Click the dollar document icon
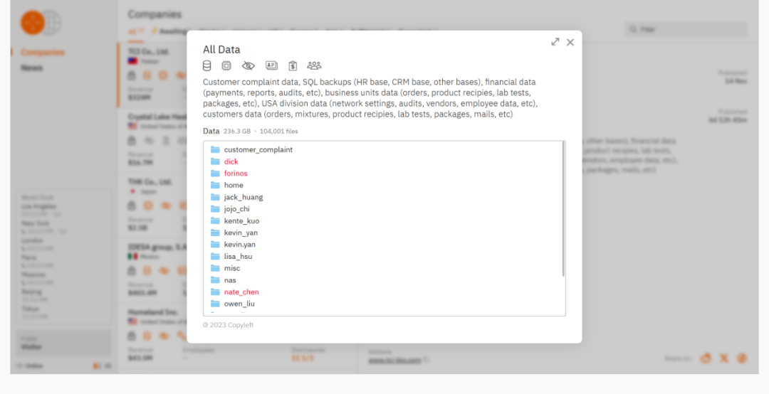 293,65
